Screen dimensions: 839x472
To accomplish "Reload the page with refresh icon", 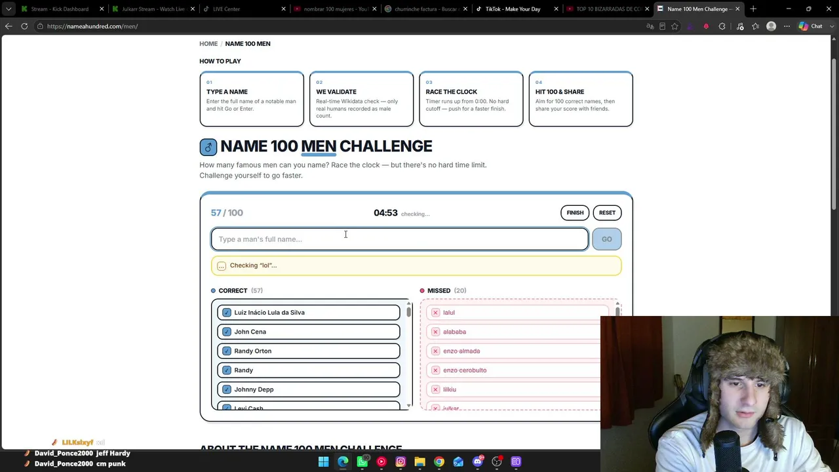I will [x=24, y=26].
